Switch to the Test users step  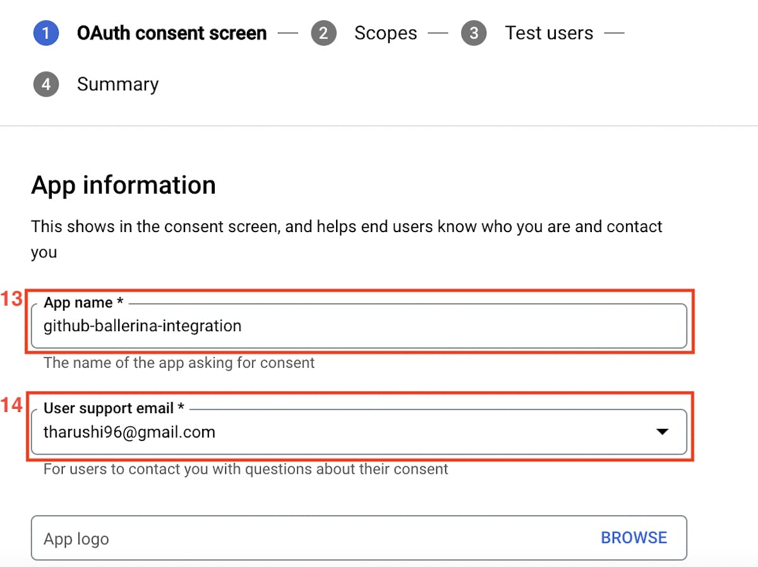(549, 33)
